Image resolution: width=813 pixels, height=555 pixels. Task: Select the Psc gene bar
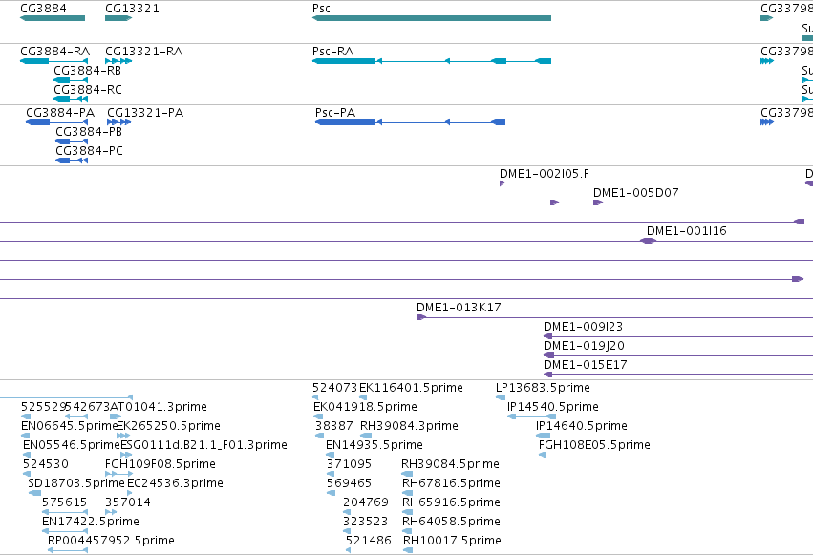pos(432,18)
